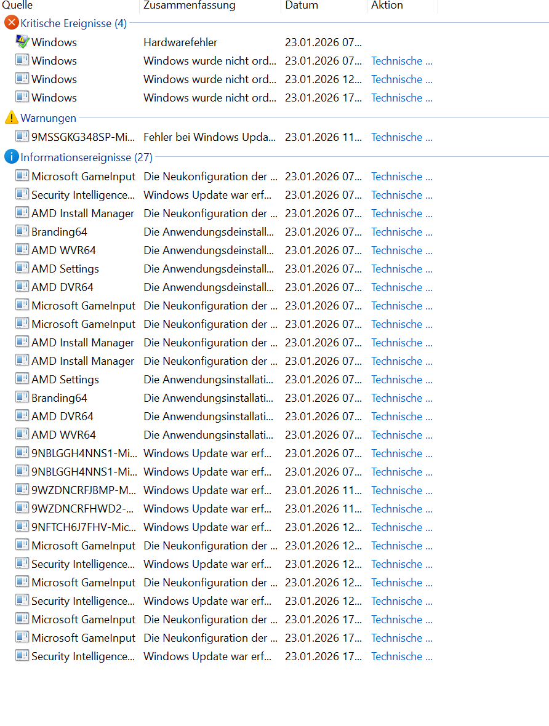Select 'AMD Settings' in the Anwendungsinstallati... row

pyautogui.click(x=65, y=379)
